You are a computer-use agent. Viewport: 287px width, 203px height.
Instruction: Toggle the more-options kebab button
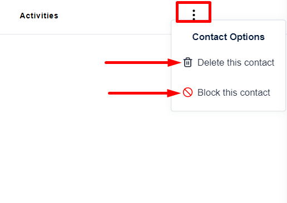coord(194,15)
